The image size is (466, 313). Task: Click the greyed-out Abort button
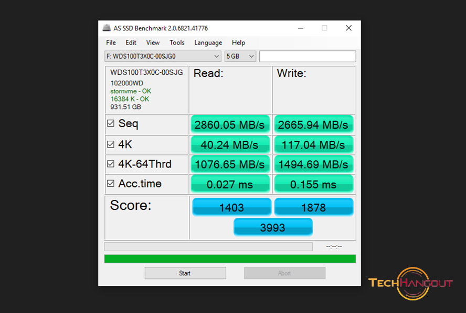[x=284, y=273]
